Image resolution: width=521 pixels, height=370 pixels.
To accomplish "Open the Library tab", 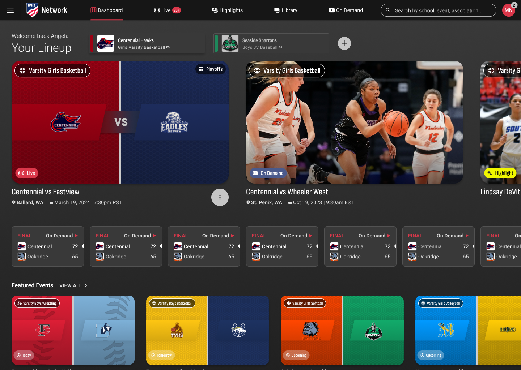I will [x=286, y=10].
